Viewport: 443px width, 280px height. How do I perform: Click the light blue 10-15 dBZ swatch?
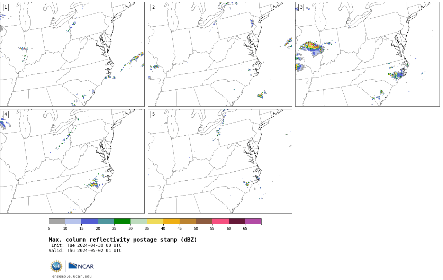[73, 222]
